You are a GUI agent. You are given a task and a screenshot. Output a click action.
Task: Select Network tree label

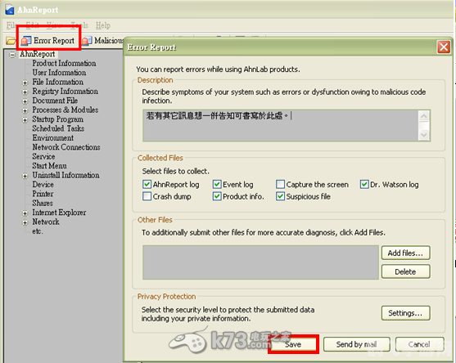(x=46, y=222)
